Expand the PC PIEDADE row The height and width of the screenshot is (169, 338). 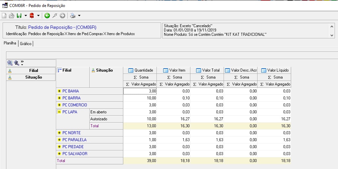(x=59, y=147)
